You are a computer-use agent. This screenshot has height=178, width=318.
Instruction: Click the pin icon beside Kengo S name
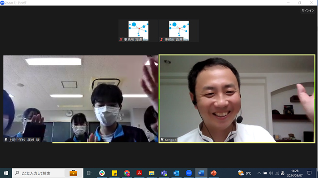coord(162,140)
